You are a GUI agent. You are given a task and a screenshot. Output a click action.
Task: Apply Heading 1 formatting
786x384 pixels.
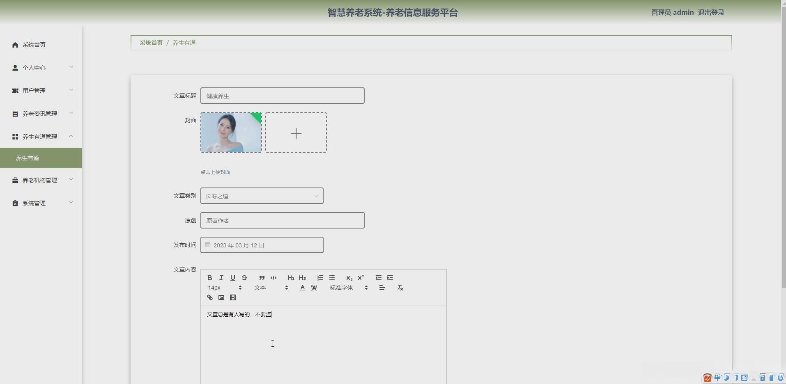click(290, 278)
